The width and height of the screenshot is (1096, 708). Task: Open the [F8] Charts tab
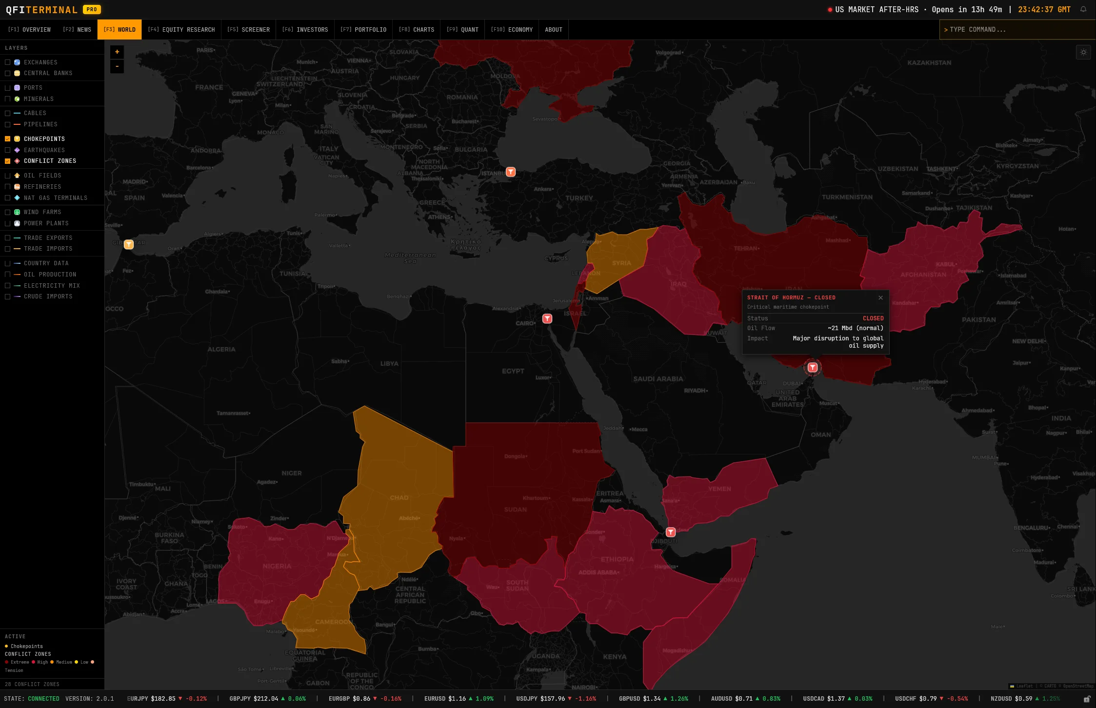[x=417, y=29]
